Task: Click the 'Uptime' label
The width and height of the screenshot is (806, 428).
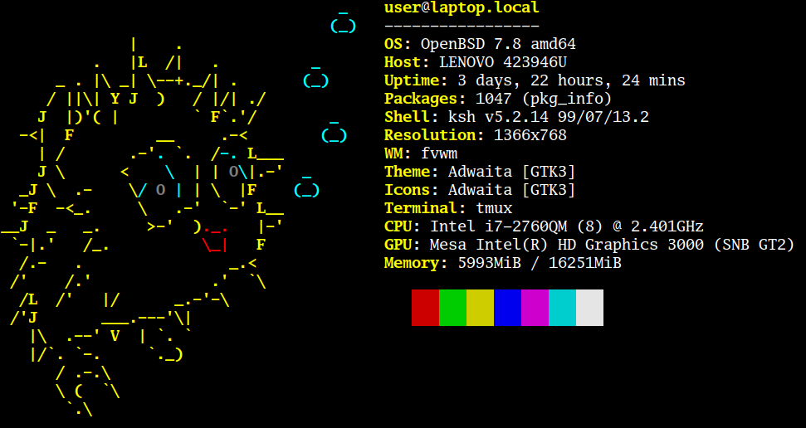Action: [x=412, y=80]
